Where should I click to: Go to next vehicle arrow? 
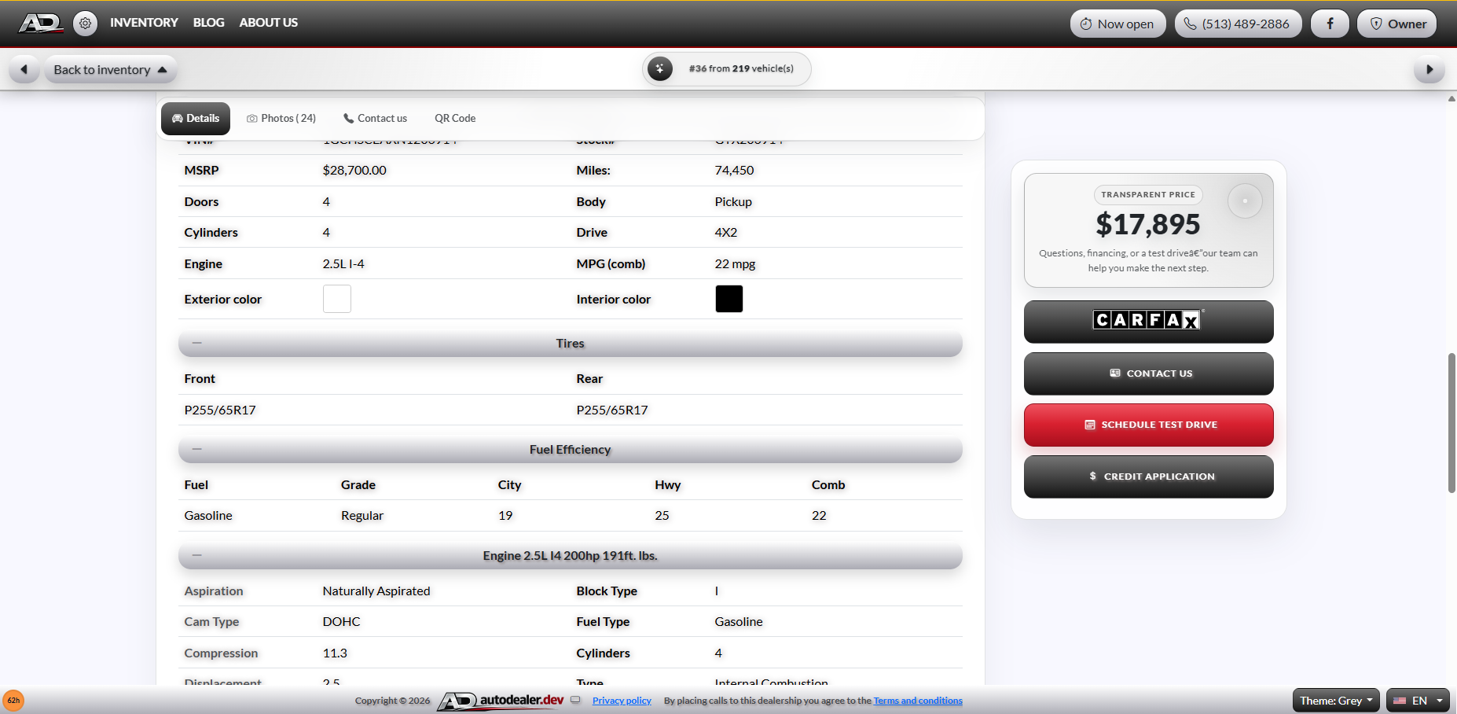(x=1429, y=69)
